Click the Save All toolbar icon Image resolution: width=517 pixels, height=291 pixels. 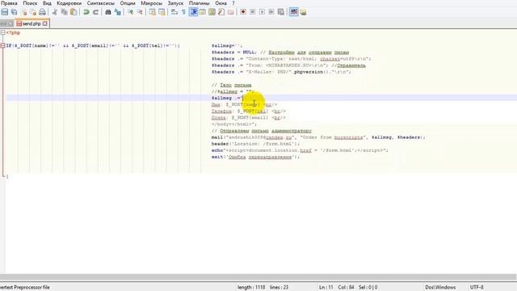coord(15,12)
